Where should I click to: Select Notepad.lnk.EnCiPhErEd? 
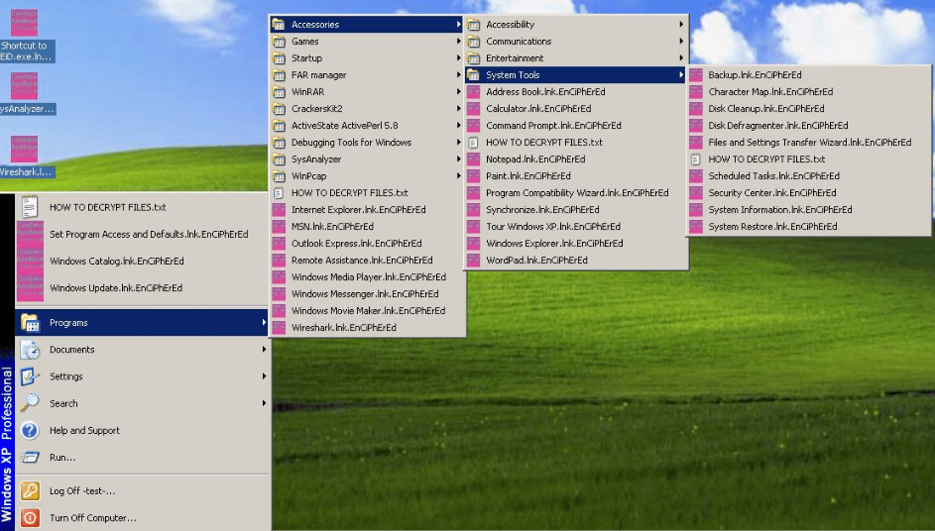click(x=575, y=159)
